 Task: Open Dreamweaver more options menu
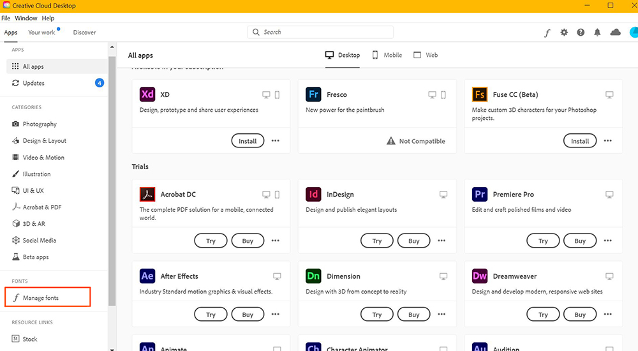pos(608,315)
